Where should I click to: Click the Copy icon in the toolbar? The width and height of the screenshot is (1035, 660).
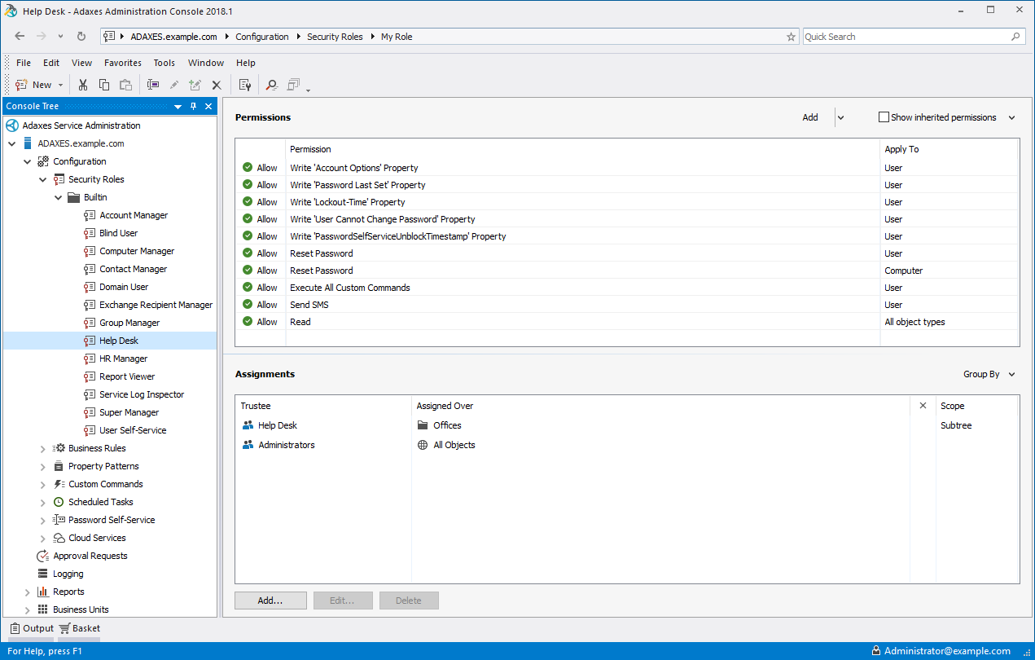[x=104, y=84]
